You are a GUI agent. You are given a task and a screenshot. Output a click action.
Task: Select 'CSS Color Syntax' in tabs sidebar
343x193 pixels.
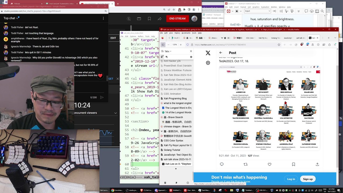176,140
